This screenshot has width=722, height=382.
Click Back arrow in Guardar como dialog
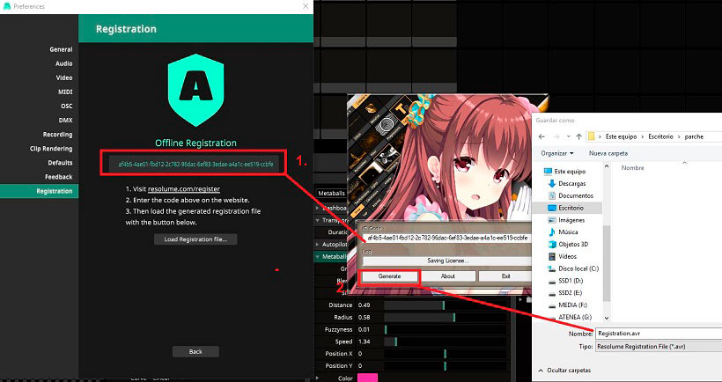pyautogui.click(x=542, y=136)
